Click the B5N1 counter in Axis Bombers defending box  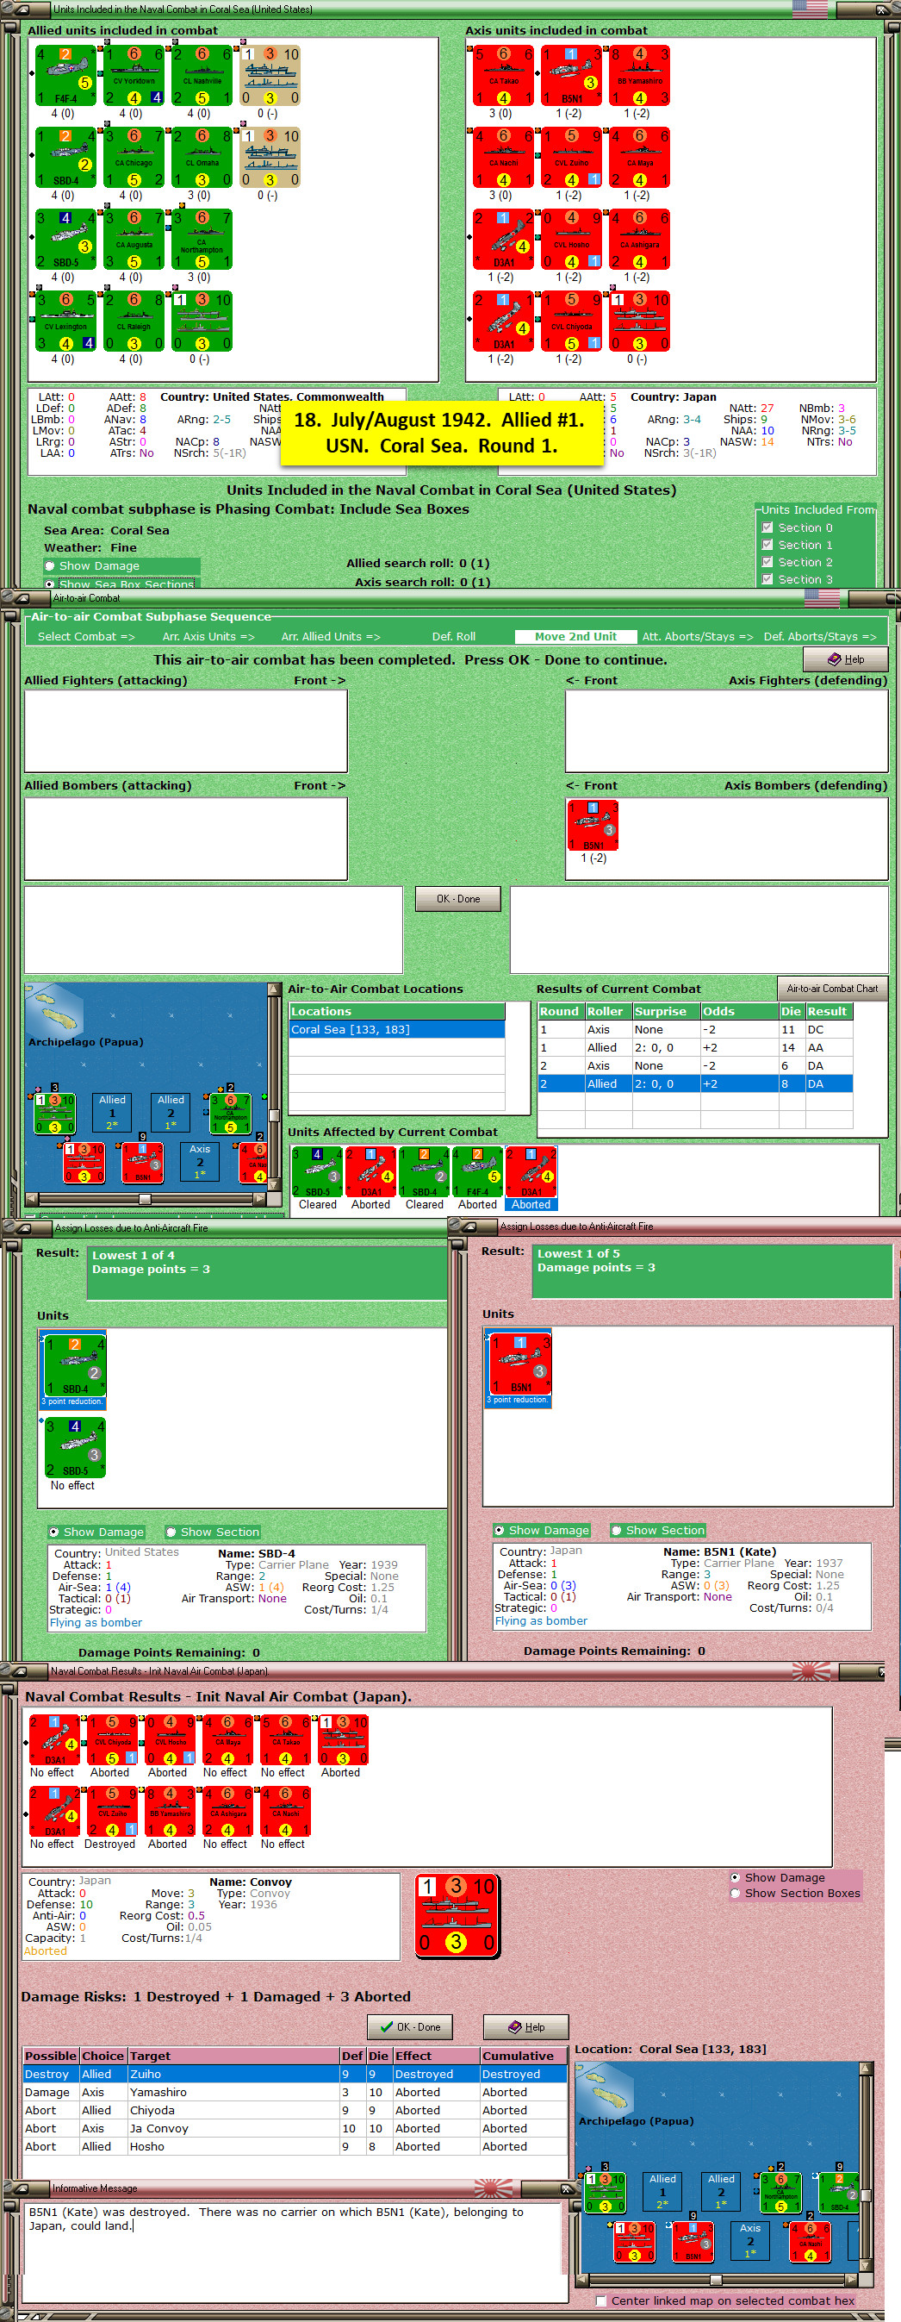[x=593, y=826]
